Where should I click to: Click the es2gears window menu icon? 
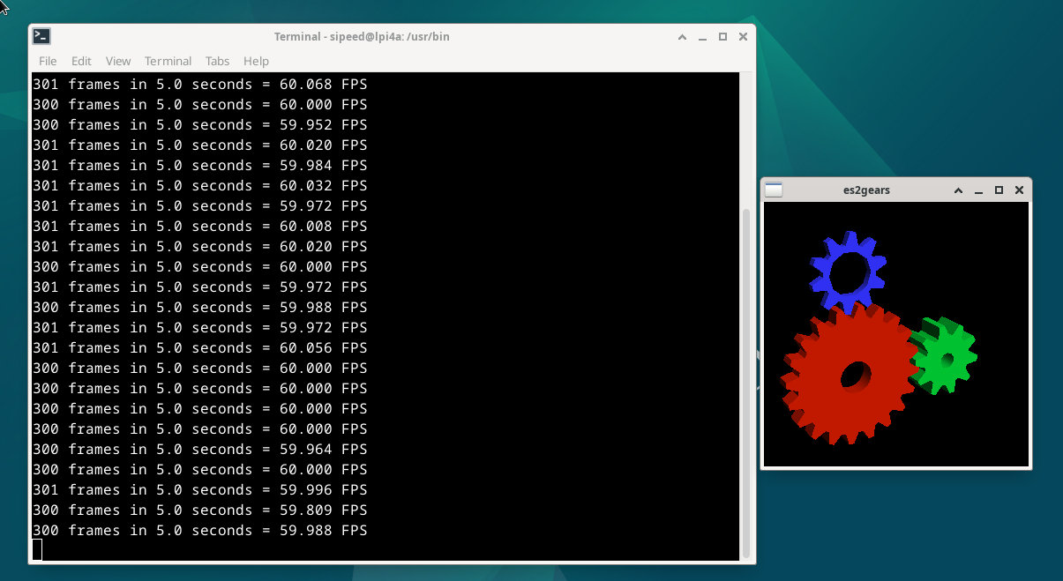[x=774, y=190]
